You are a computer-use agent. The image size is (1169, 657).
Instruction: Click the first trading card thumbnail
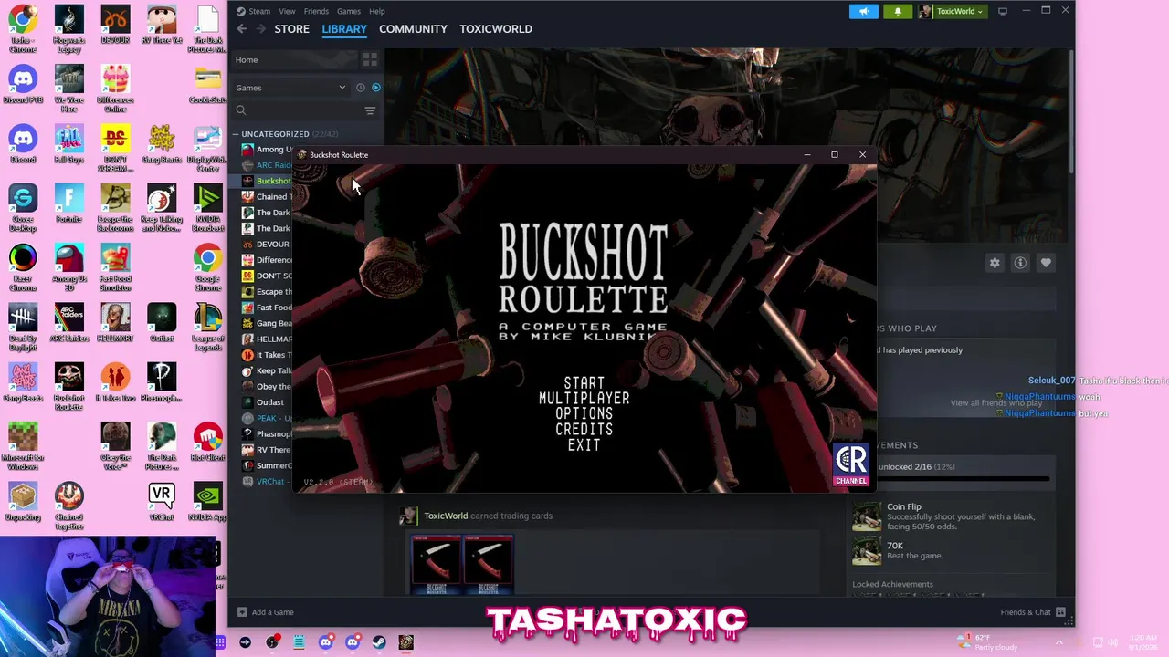click(x=436, y=565)
